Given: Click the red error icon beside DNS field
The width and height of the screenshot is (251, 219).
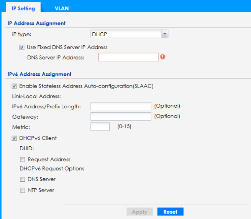Looking at the screenshot, I should pyautogui.click(x=162, y=57).
